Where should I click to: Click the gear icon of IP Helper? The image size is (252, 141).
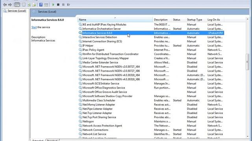point(80,45)
